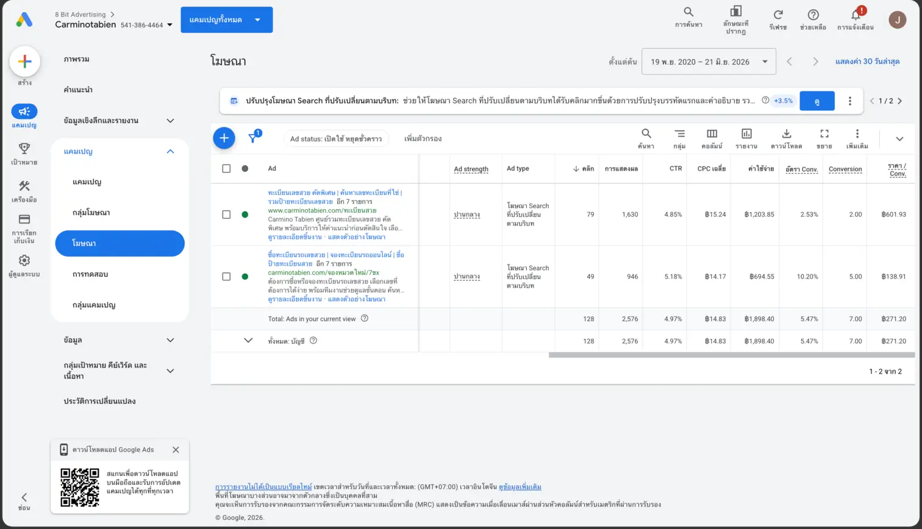
Task: Go to next recommendation arrow beside 1 / 2
Action: [x=899, y=101]
